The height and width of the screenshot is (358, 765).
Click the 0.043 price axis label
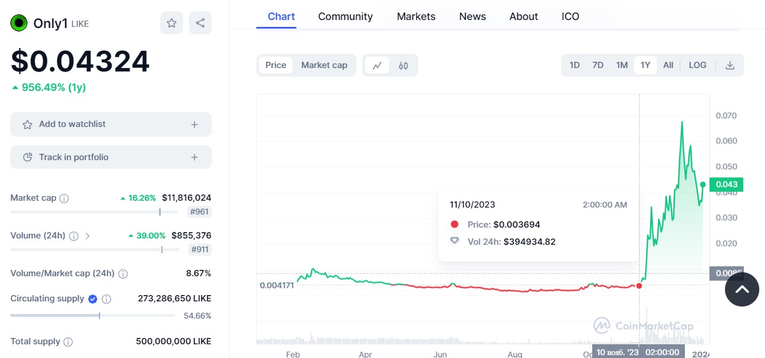coord(727,184)
